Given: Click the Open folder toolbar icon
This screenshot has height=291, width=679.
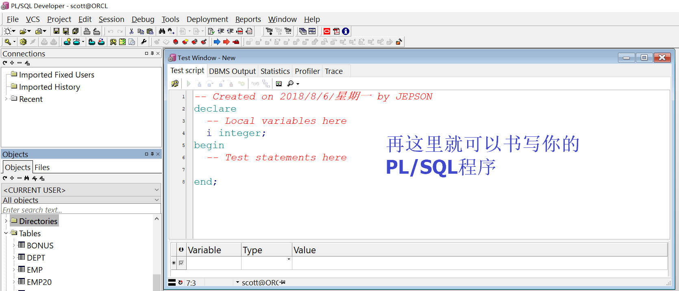Looking at the screenshot, I should tap(23, 31).
